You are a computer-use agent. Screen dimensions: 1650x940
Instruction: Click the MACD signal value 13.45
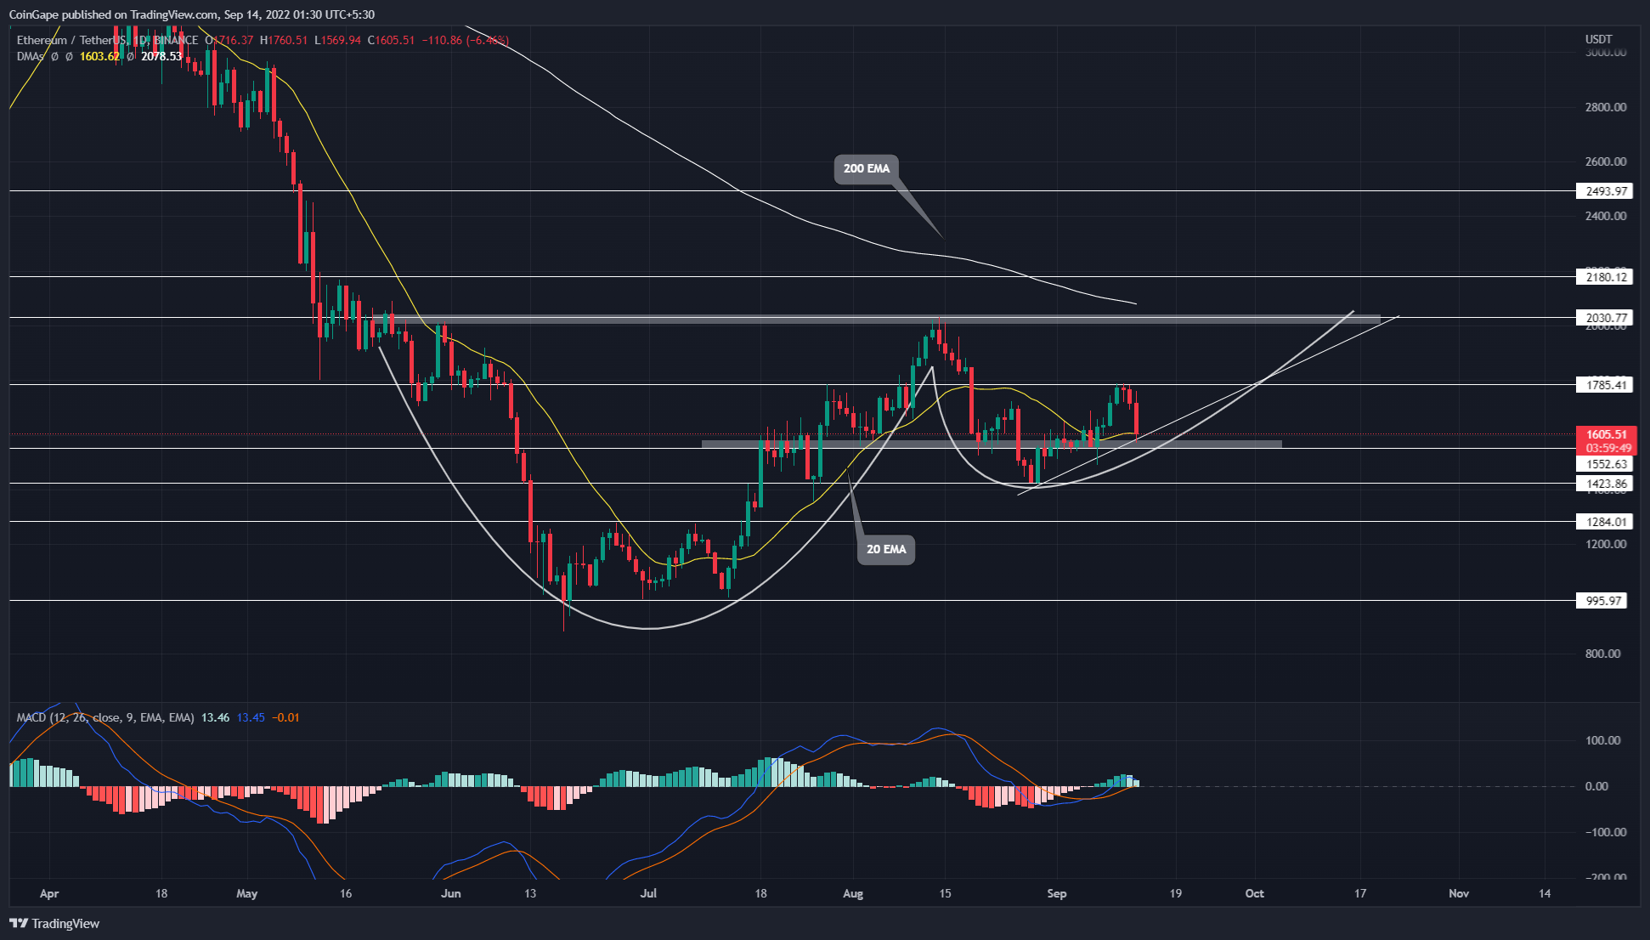[251, 718]
